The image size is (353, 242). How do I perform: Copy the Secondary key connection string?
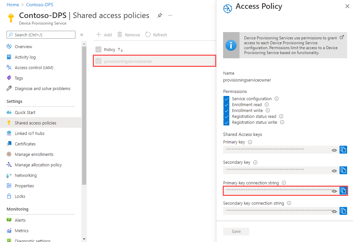pos(343,211)
